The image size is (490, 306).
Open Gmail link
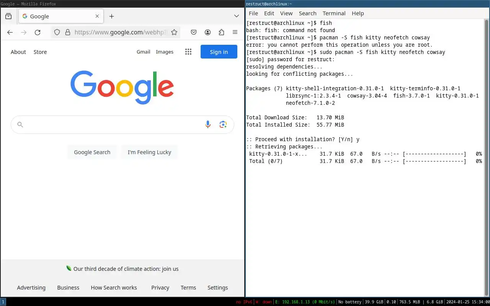click(x=144, y=52)
